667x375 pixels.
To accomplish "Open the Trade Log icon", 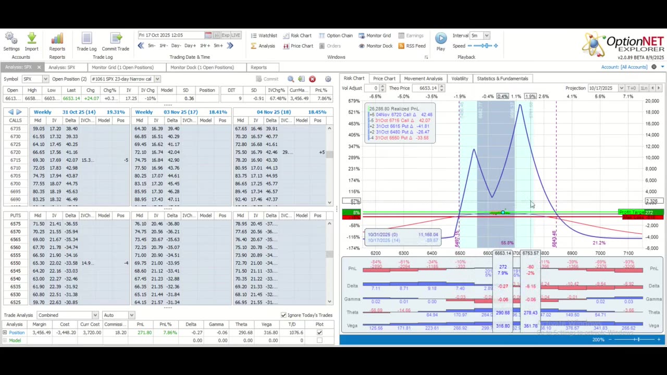I will point(87,38).
